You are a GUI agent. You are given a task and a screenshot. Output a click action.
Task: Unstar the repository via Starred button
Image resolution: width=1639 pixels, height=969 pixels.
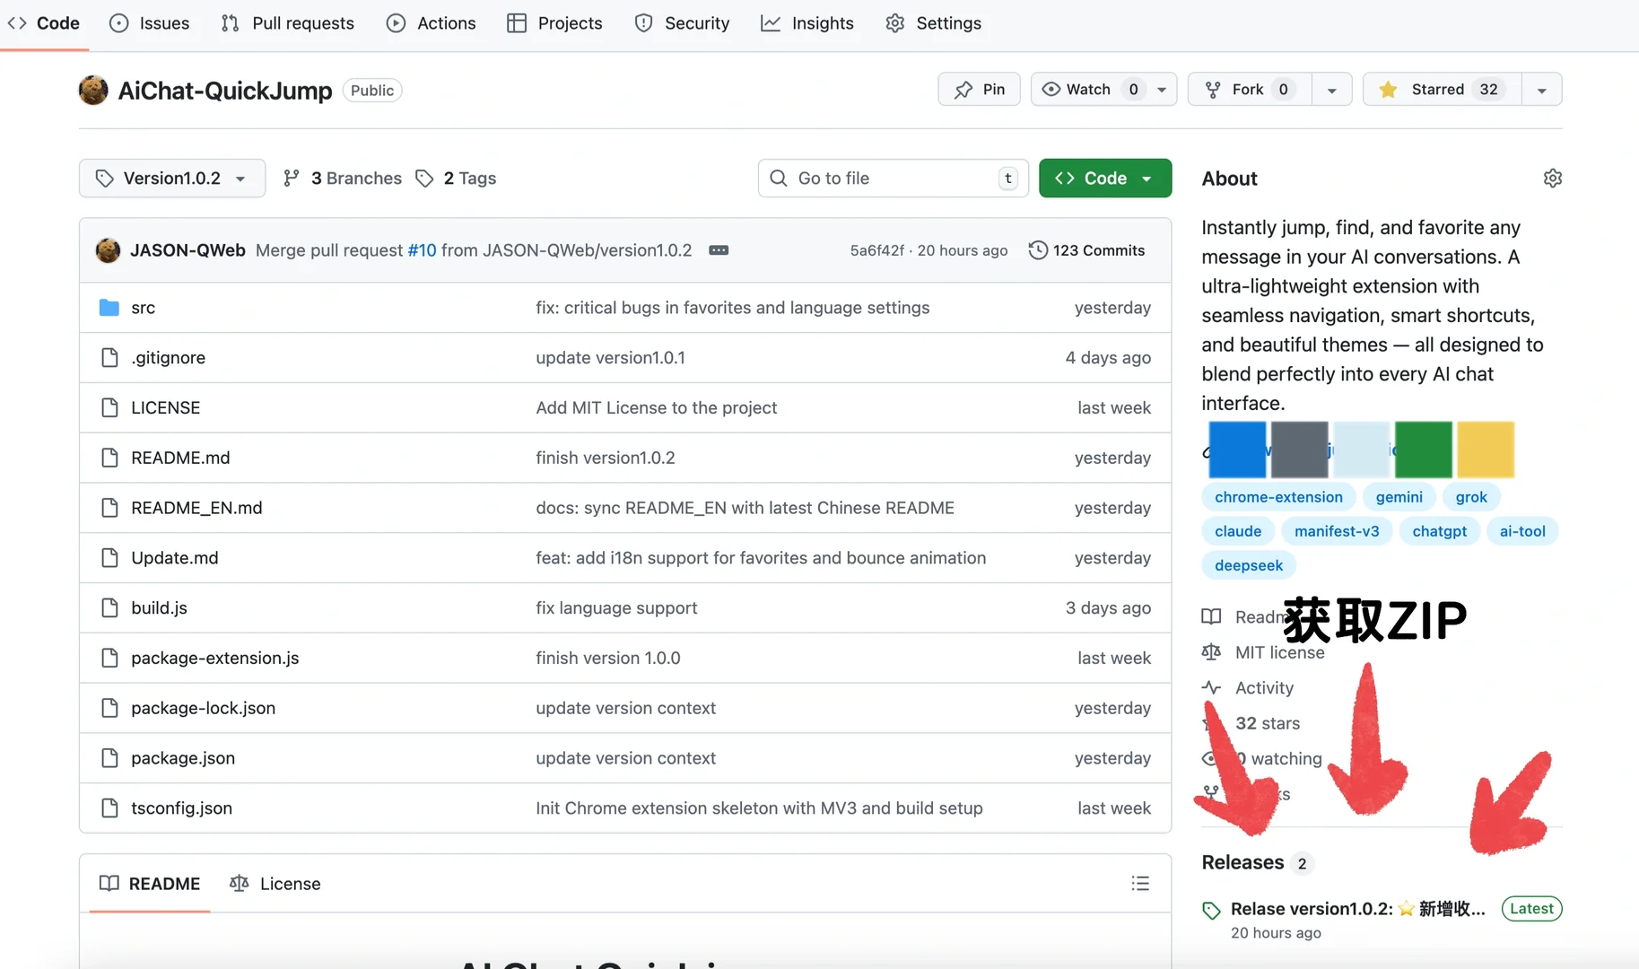coord(1442,90)
